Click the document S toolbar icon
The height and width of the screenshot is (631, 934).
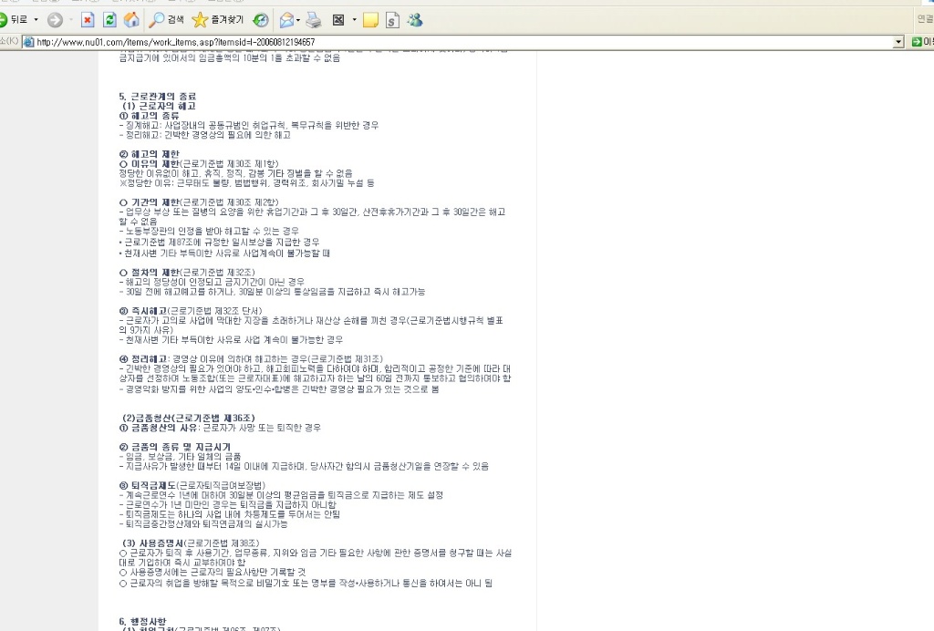[392, 20]
